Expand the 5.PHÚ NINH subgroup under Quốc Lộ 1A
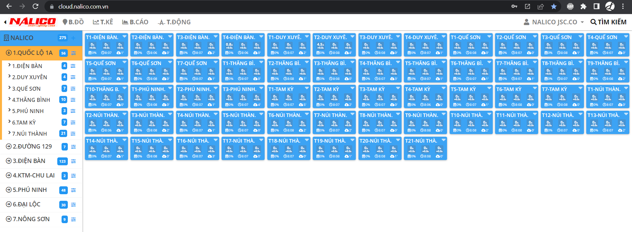Viewport: 632px width, 232px height. tap(10, 110)
